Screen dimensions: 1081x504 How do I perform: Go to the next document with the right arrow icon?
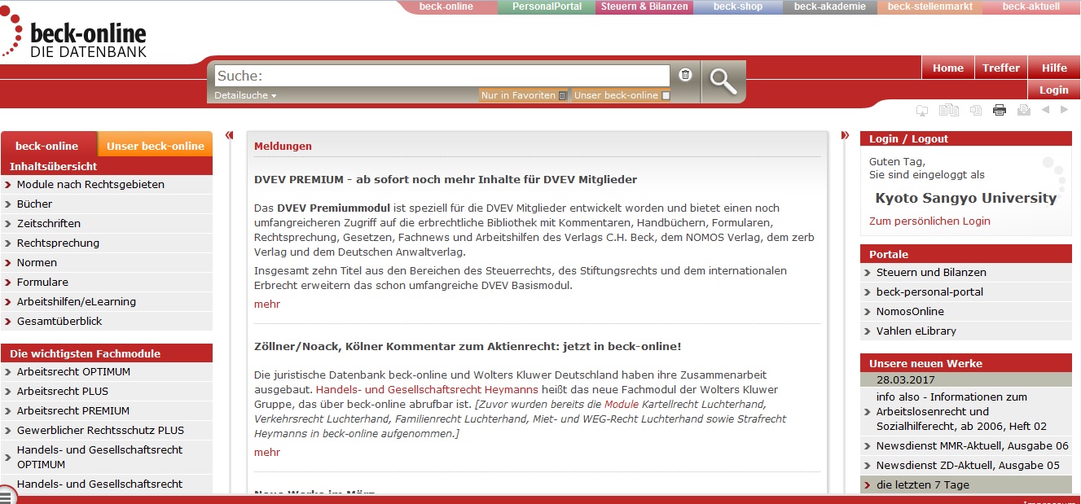[1064, 110]
